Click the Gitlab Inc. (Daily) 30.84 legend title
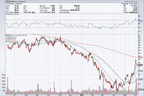Screen dimensions: 144x96 (17, 35)
